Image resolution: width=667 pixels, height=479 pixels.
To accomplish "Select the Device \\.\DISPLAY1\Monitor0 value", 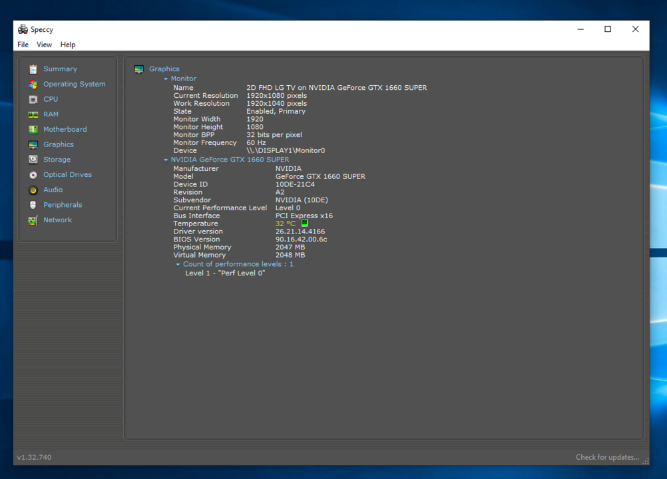I will tap(286, 150).
